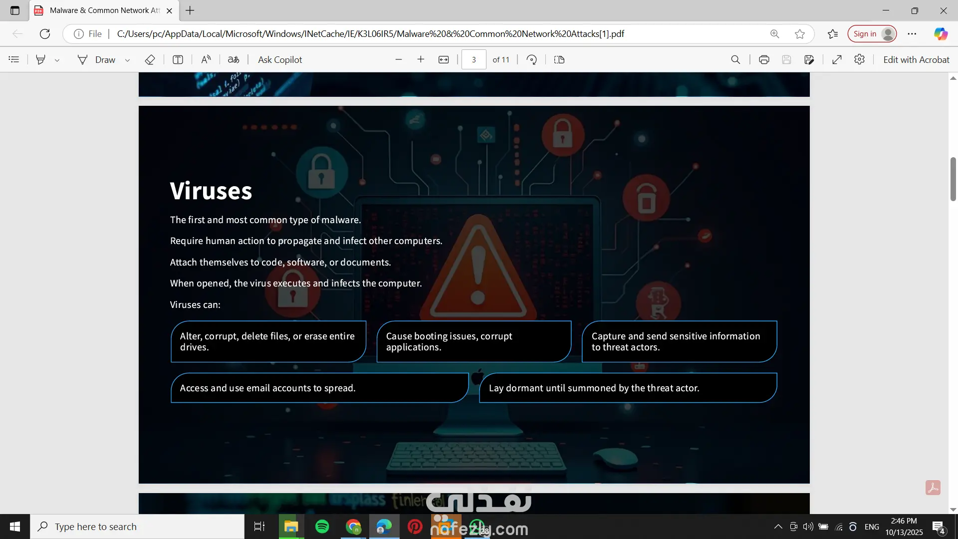Print the PDF document
The height and width of the screenshot is (539, 958).
tap(764, 59)
